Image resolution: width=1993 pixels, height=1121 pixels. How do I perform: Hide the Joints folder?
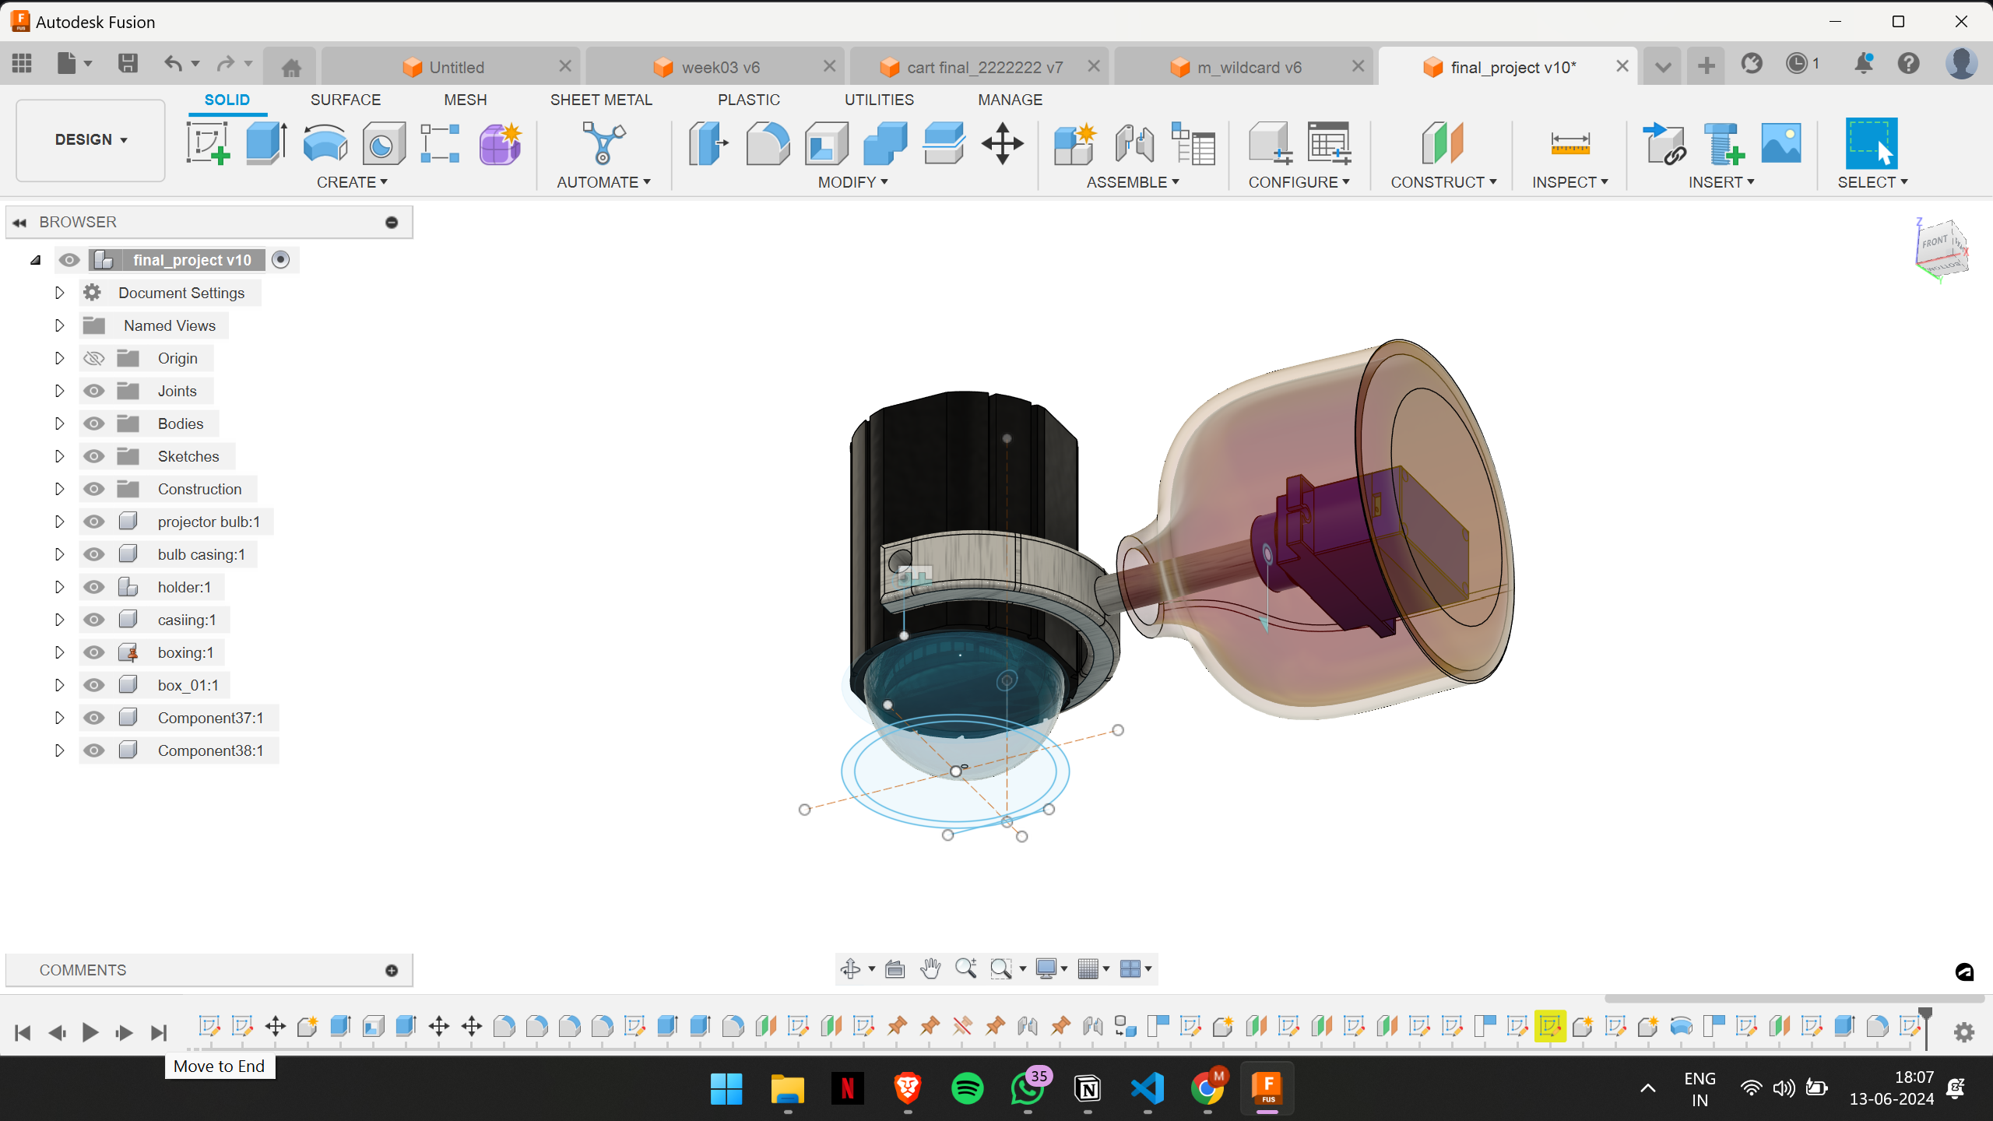tap(94, 391)
